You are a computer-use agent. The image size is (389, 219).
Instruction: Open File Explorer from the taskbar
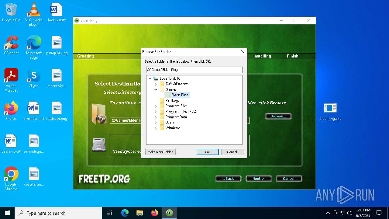(x=139, y=213)
